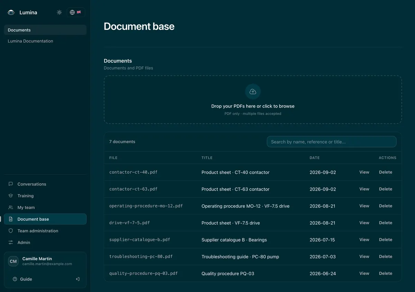Screen dimensions: 415x292
Task: View supplier-catalogue-b.pdf
Action: pos(364,240)
